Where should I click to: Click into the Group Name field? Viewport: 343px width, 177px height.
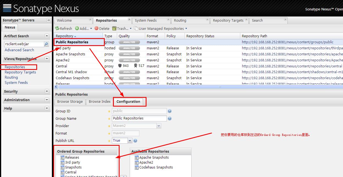(139, 118)
